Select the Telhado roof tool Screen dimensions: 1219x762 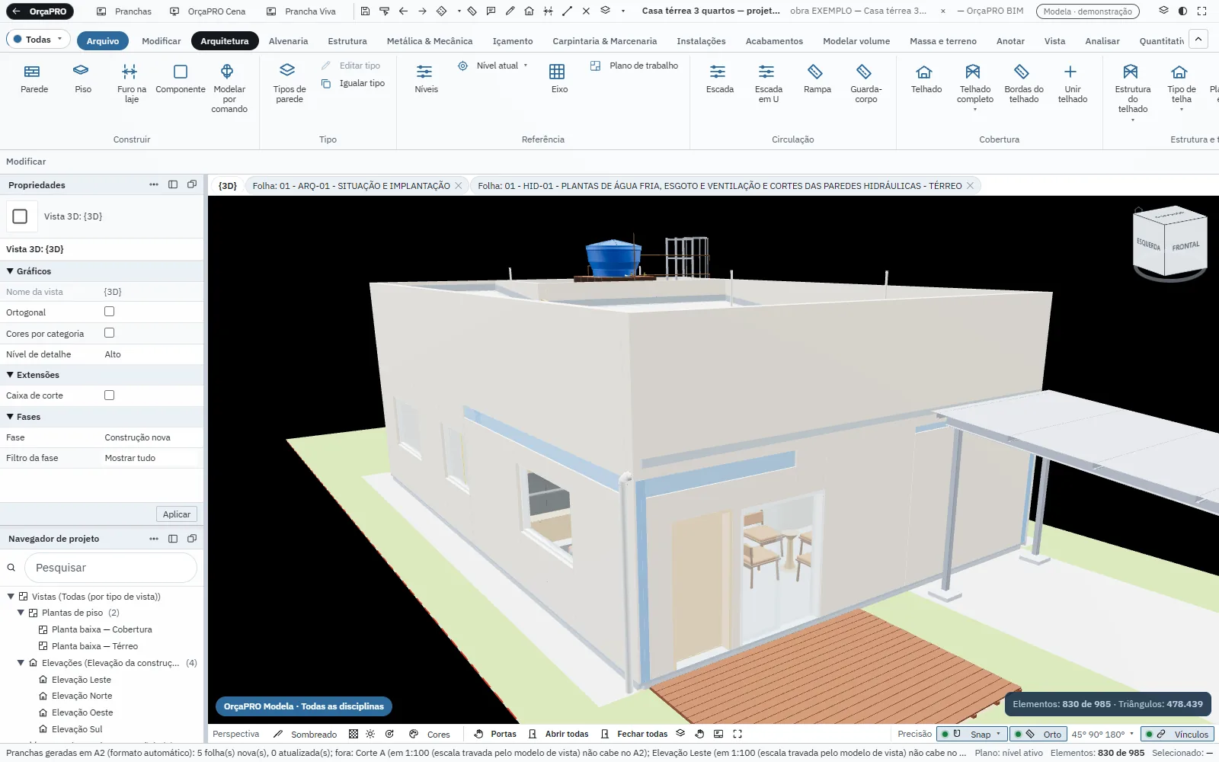(926, 79)
